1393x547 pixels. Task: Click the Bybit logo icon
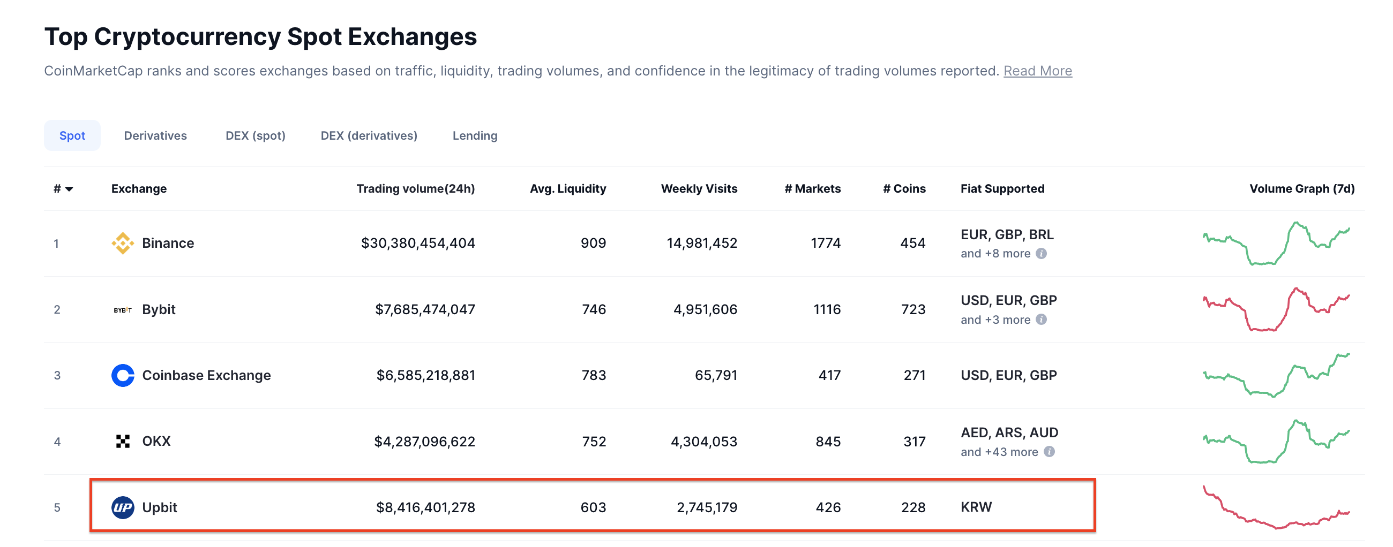pos(123,310)
